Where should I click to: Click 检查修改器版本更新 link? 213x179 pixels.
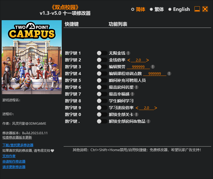(x=17, y=138)
